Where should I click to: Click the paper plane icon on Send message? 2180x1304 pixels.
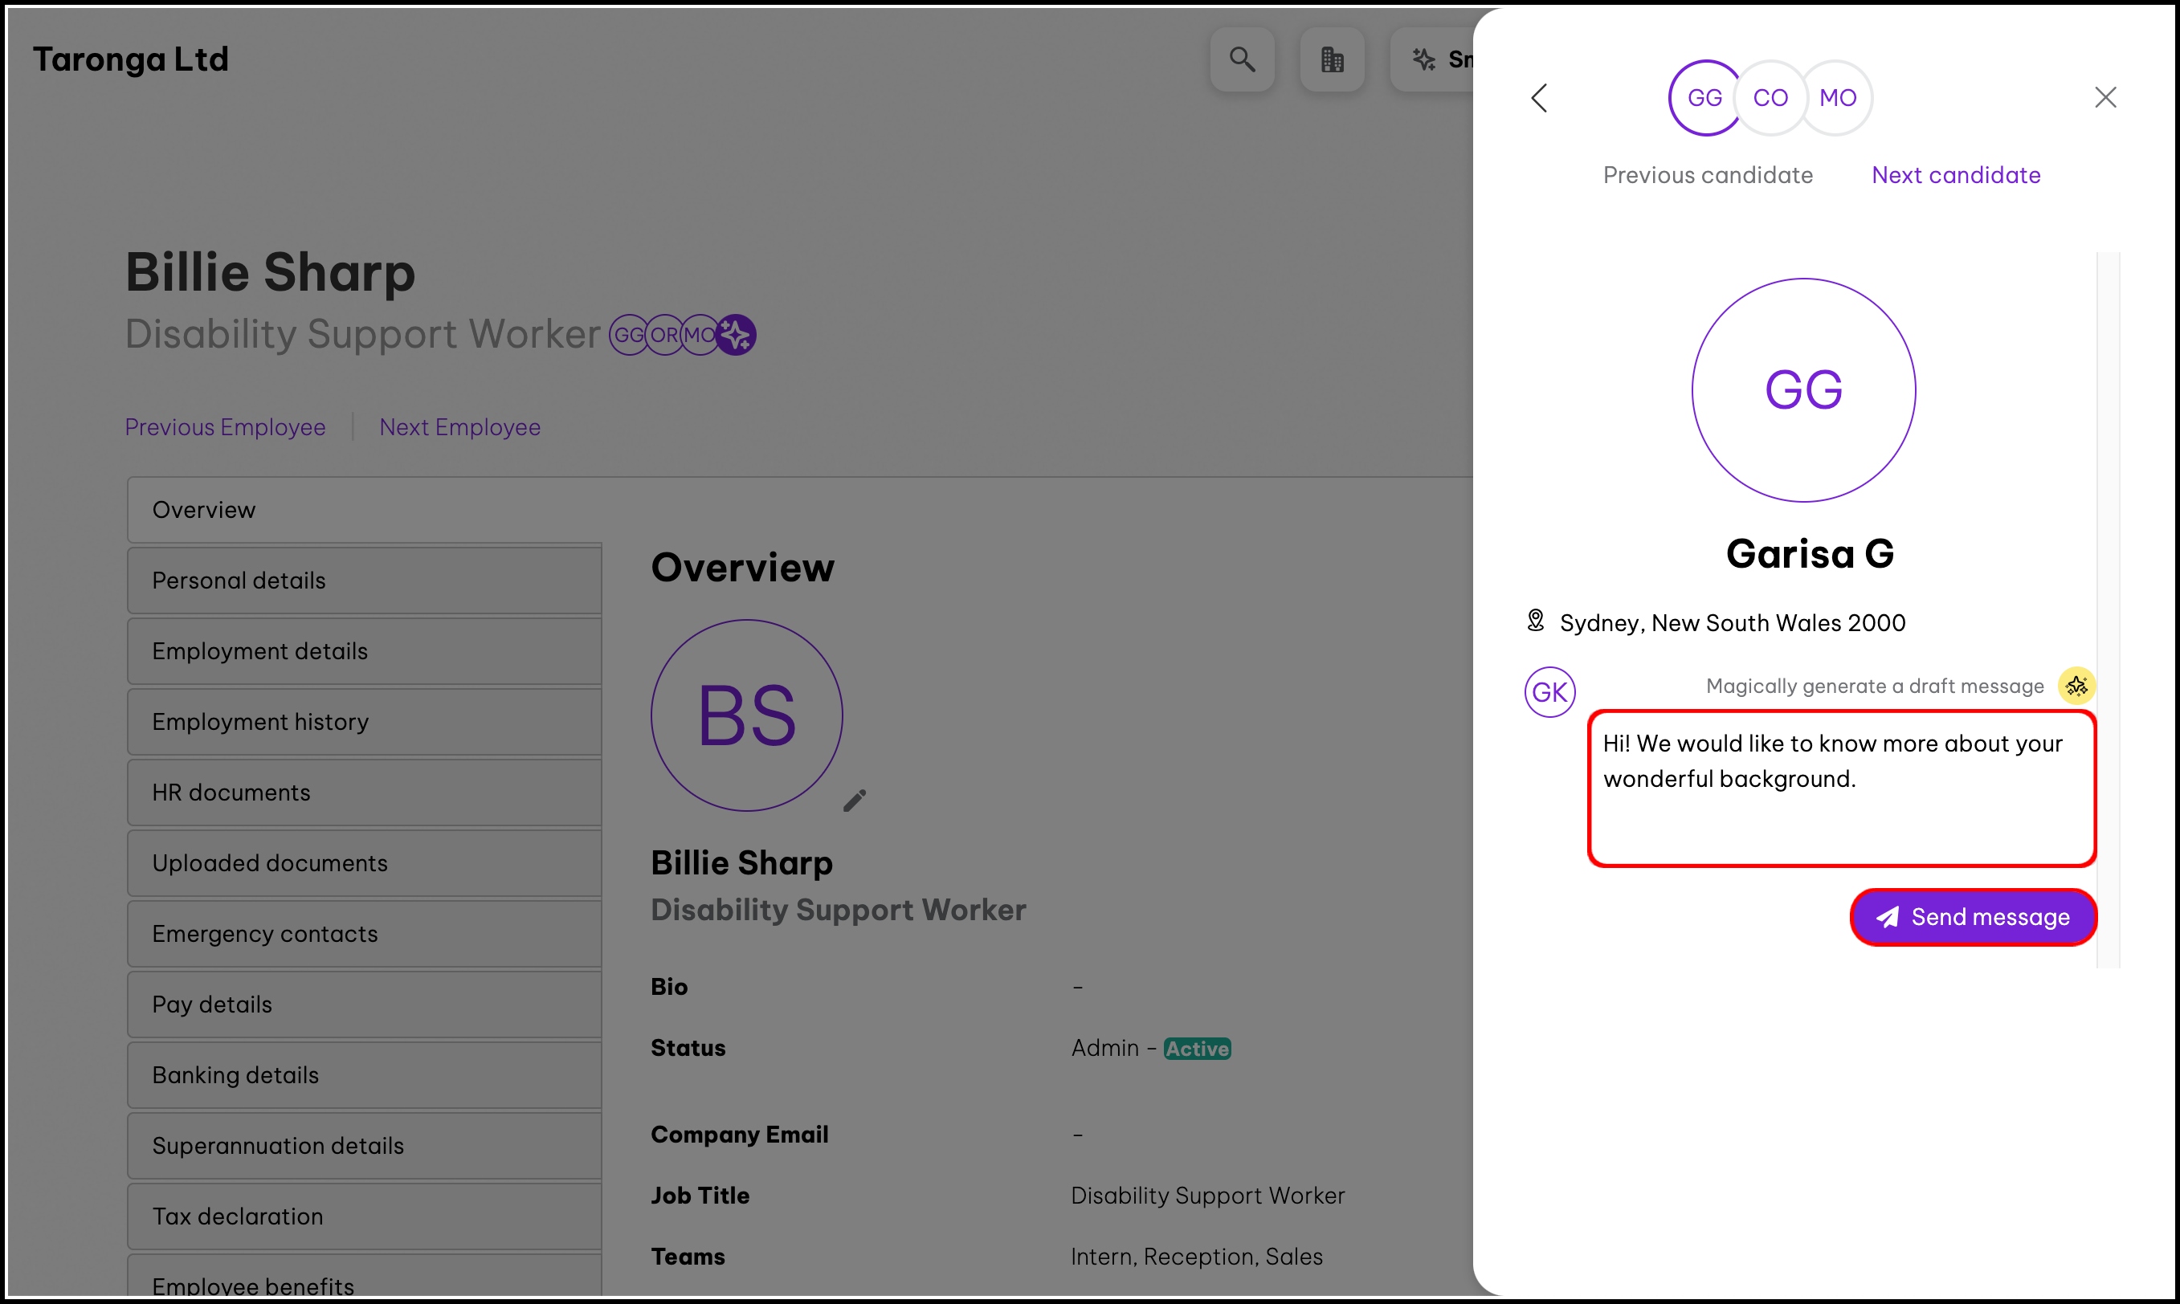click(1888, 916)
